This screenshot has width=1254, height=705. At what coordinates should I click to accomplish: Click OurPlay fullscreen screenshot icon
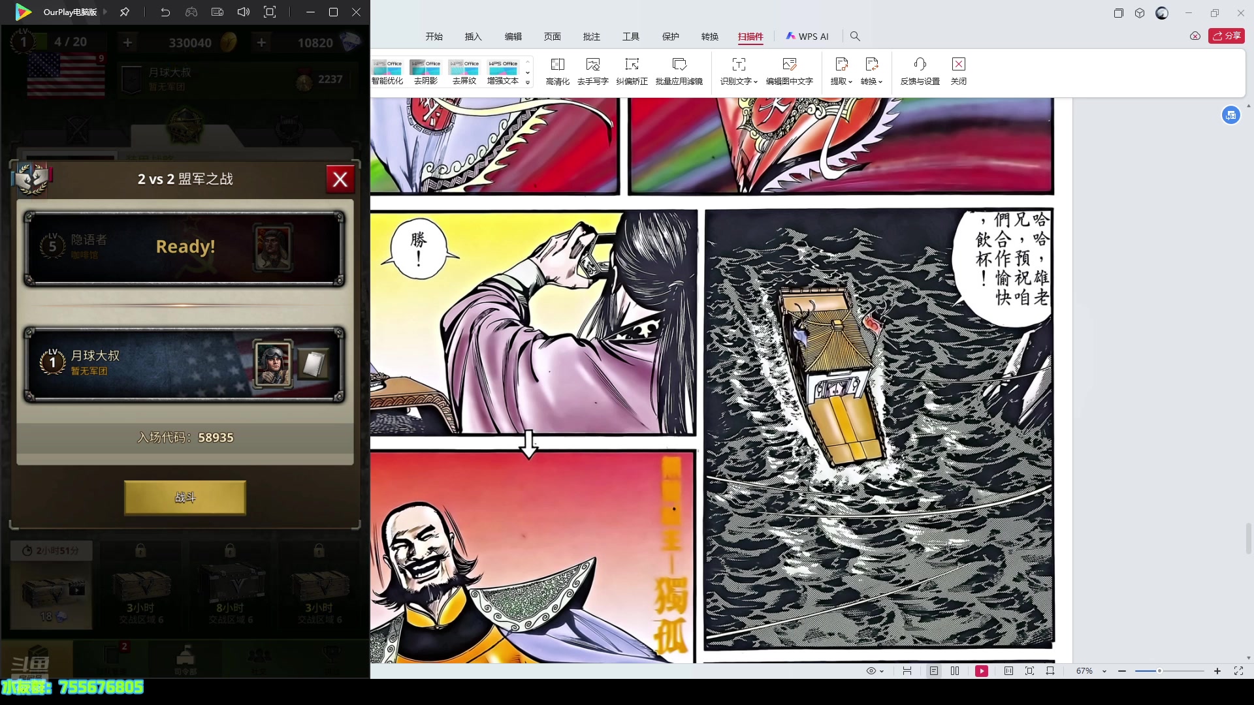point(270,12)
